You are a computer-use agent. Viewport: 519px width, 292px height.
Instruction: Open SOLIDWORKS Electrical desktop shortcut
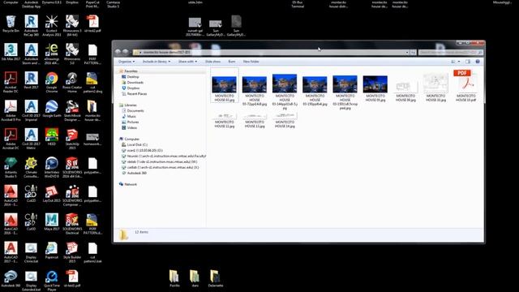click(72, 224)
